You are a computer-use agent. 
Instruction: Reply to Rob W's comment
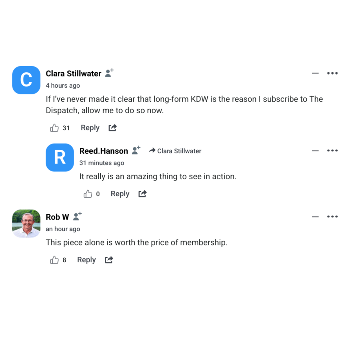click(86, 259)
